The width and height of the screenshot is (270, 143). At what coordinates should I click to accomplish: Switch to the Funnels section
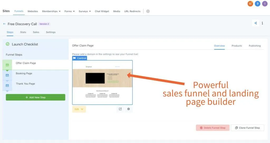(19, 11)
